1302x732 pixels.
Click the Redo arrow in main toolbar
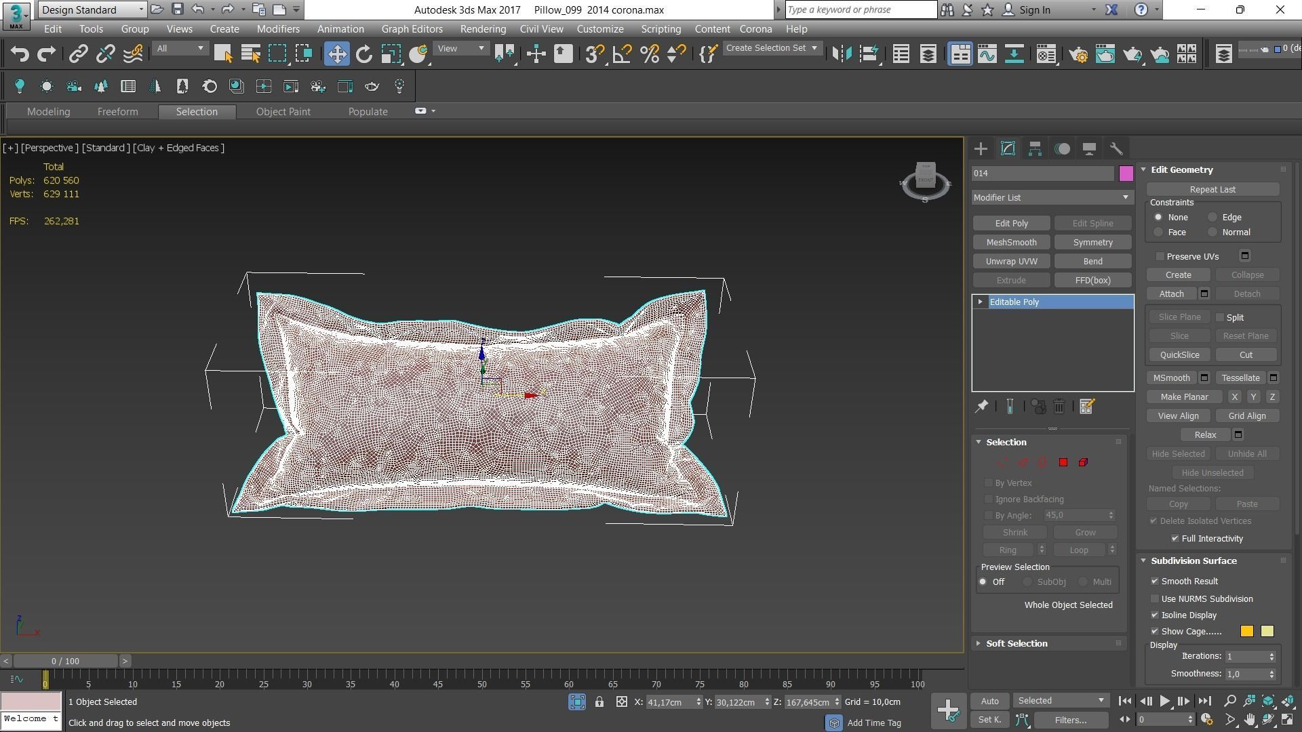click(46, 54)
